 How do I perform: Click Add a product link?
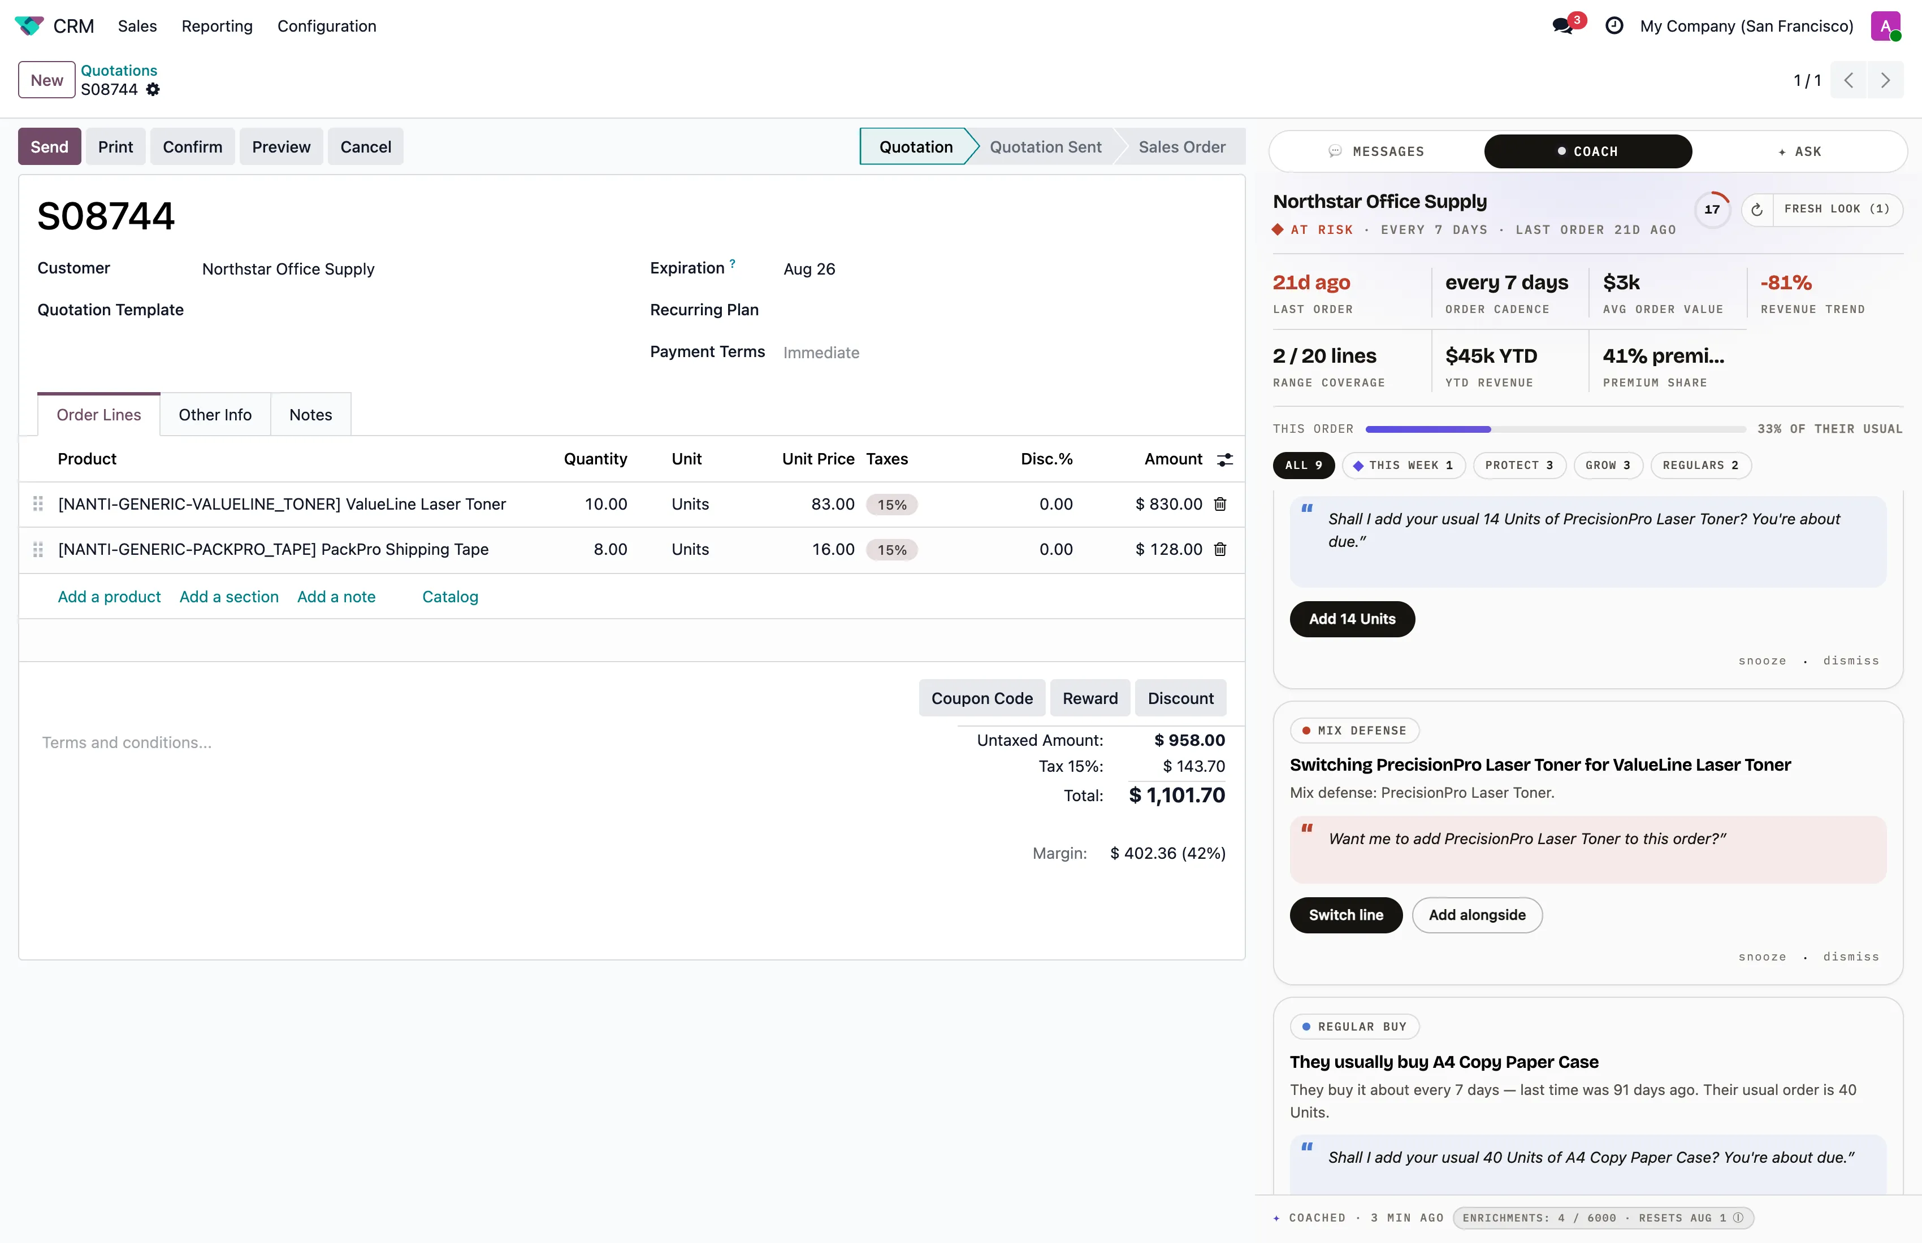click(x=109, y=597)
